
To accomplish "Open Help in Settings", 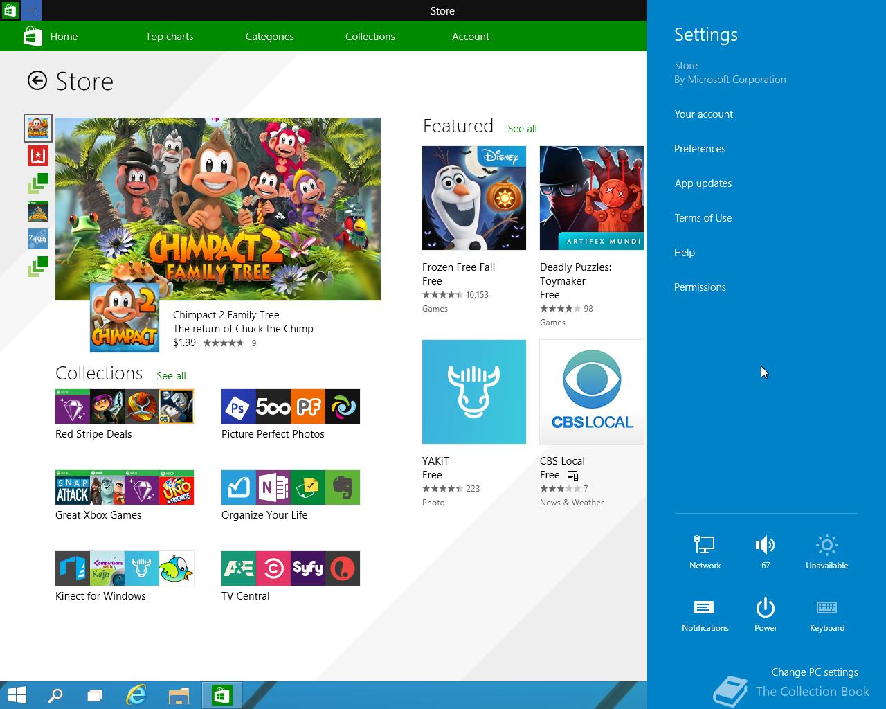I will [x=685, y=253].
